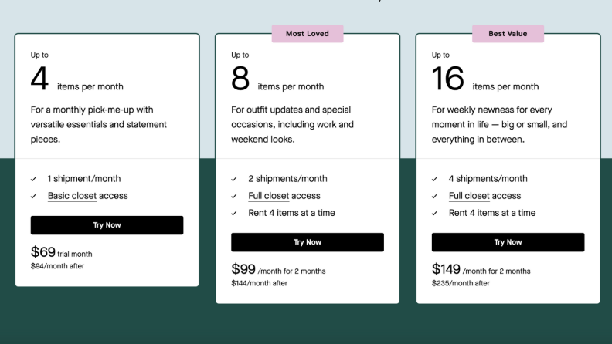Click checkmark next to Rent 4 items, 8 plan
Screen dimensions: 612x344
(x=234, y=214)
